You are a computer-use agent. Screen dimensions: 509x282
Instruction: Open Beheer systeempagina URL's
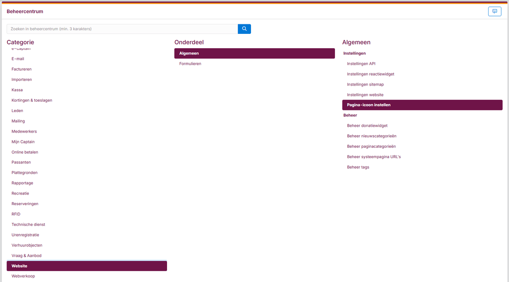pos(374,157)
